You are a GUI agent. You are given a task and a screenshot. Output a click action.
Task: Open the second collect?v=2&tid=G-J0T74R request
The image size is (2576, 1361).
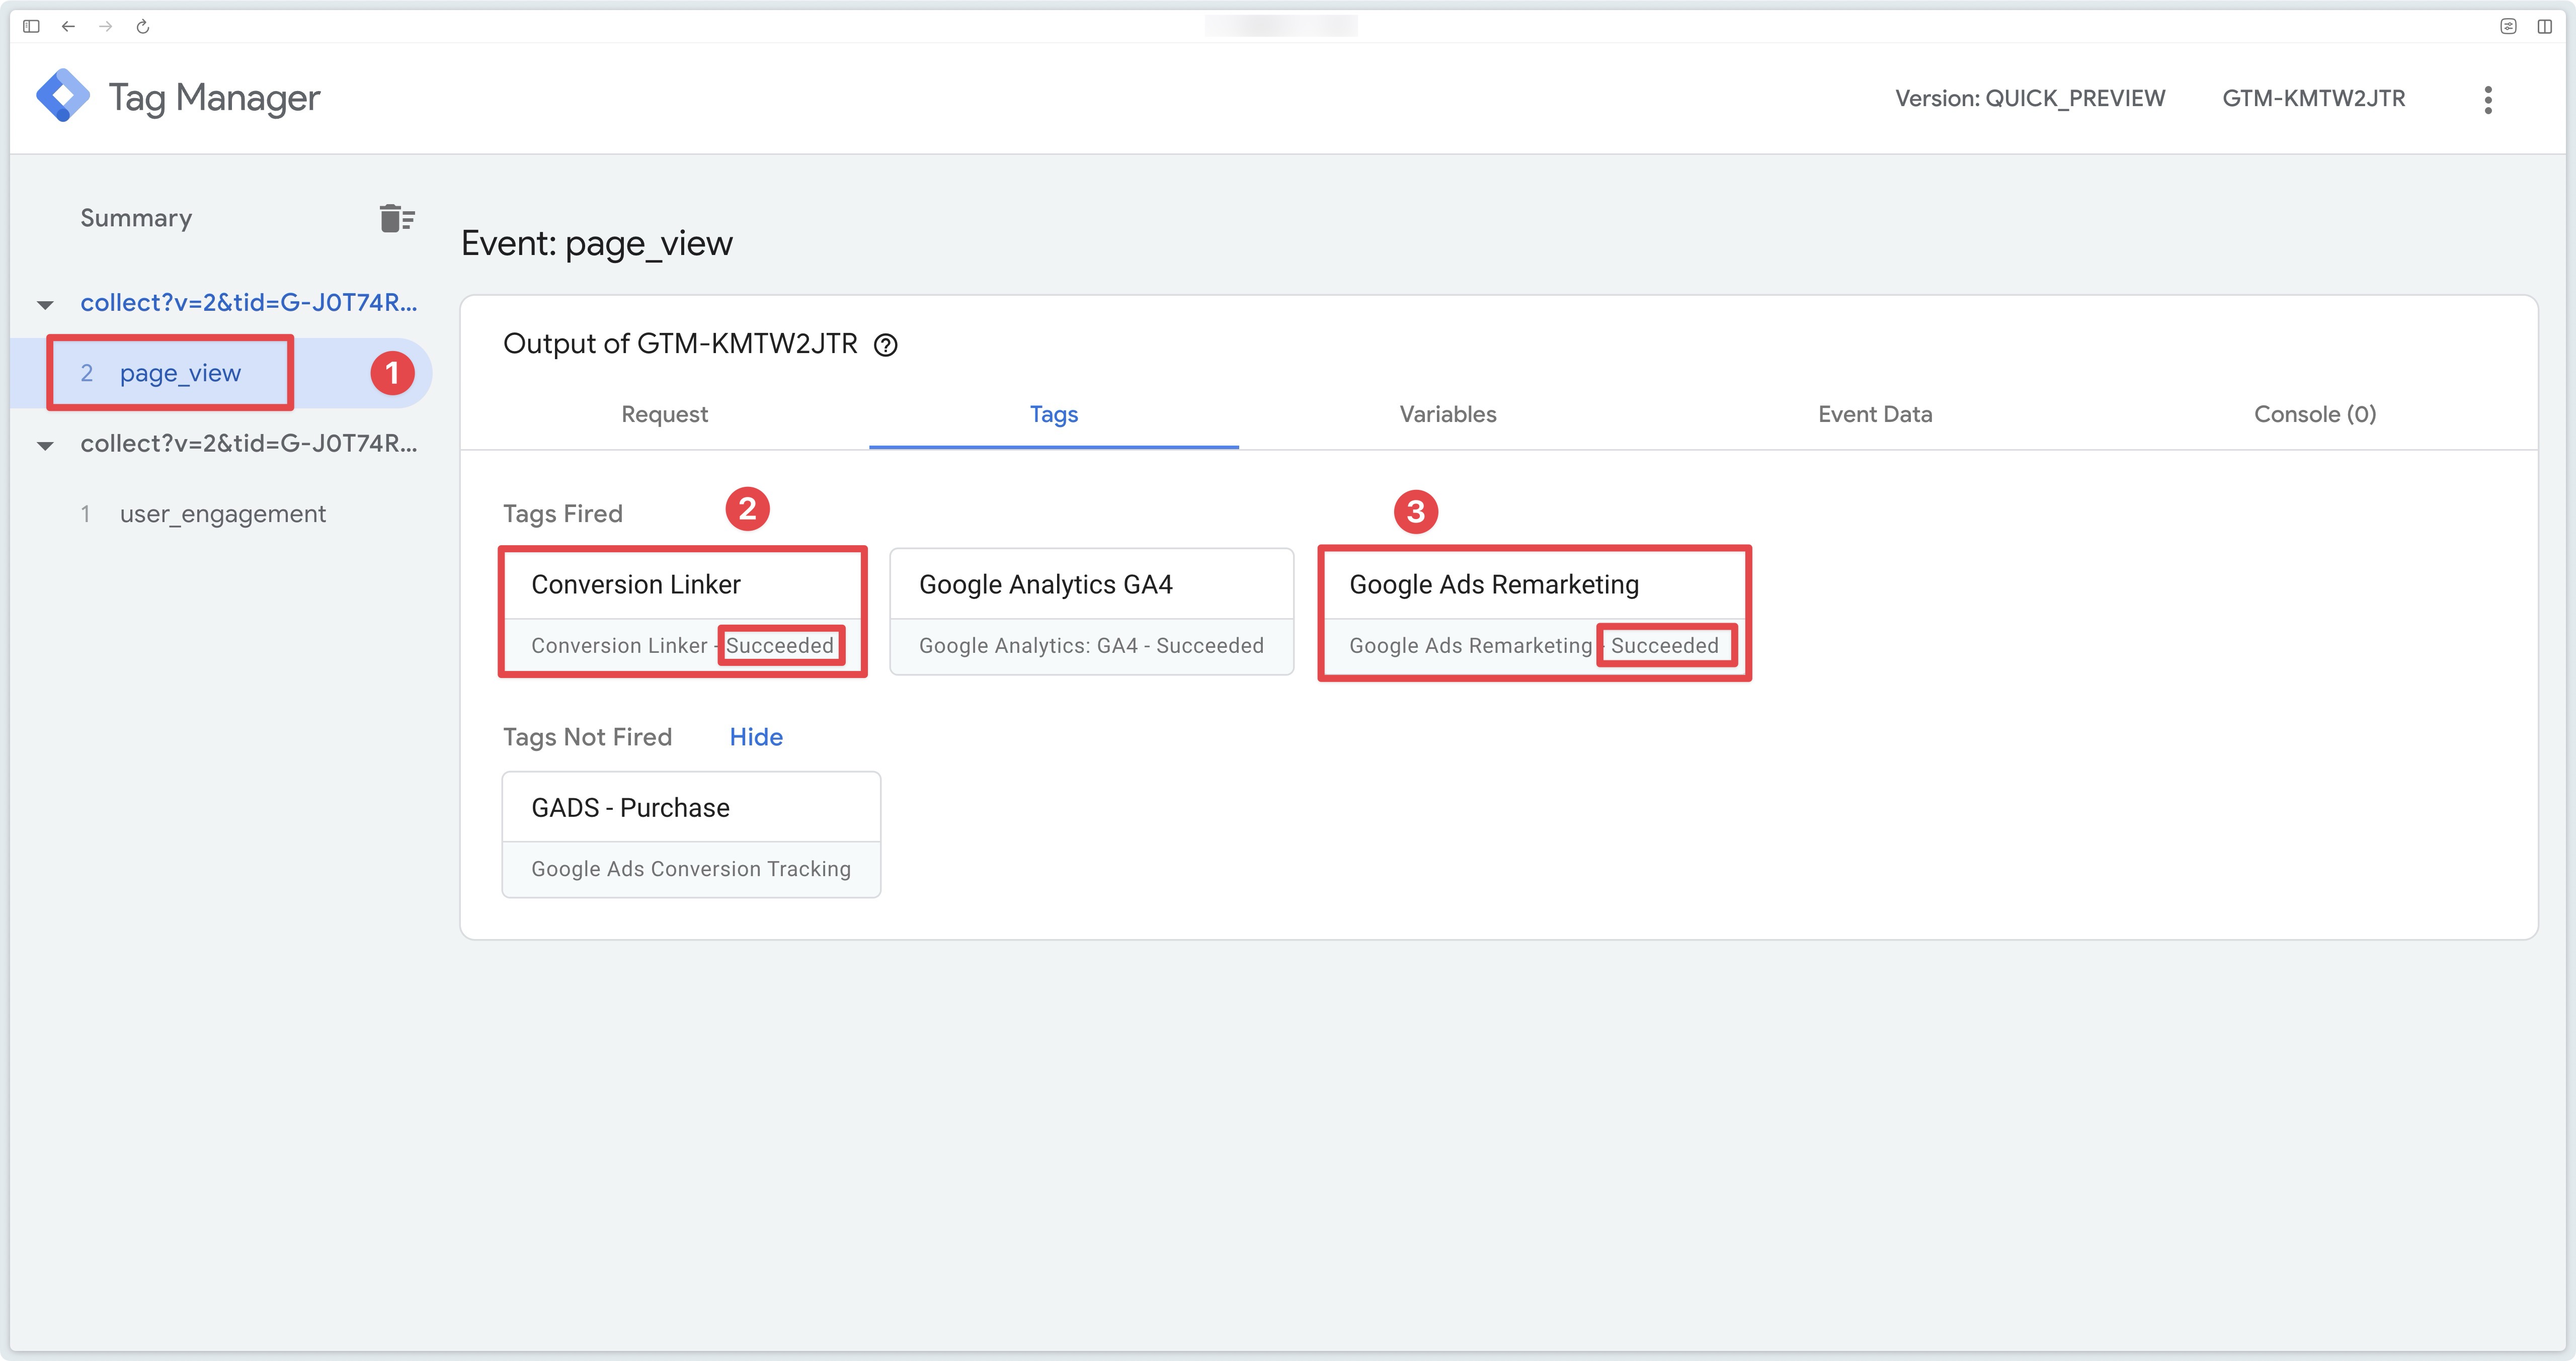248,444
